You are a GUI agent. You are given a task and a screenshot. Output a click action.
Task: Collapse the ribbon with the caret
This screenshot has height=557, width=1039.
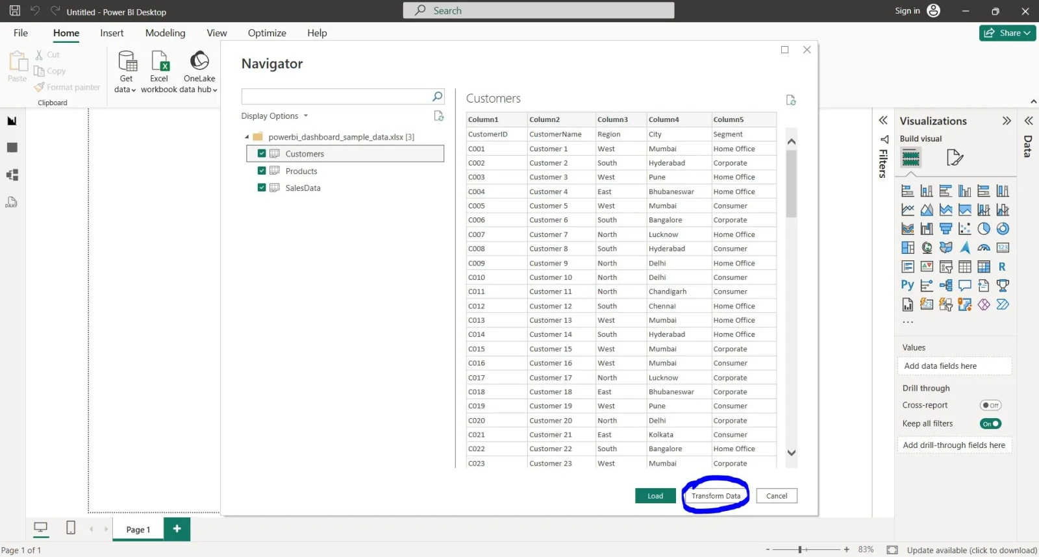click(x=1033, y=102)
